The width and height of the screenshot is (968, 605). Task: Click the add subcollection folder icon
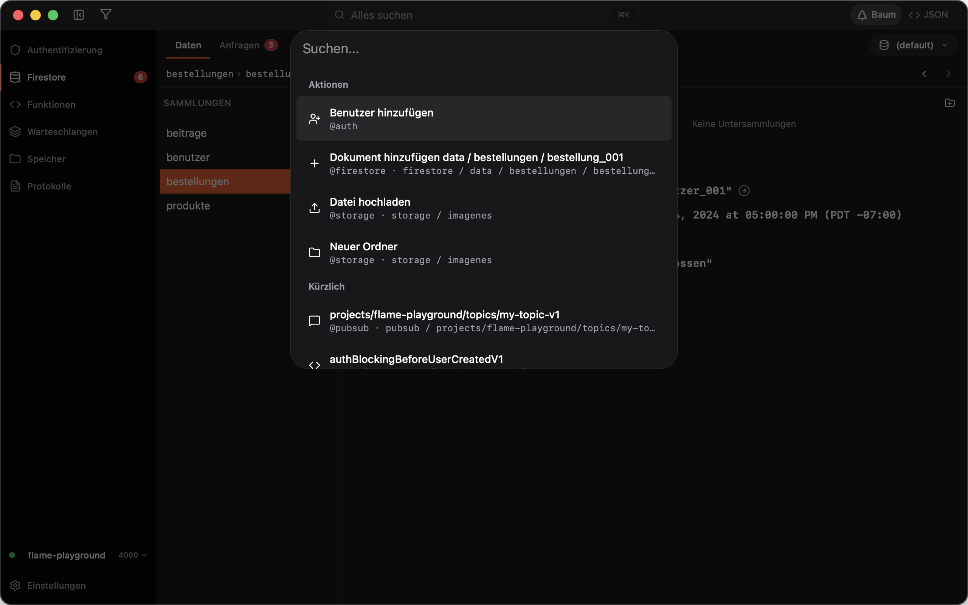pos(949,103)
